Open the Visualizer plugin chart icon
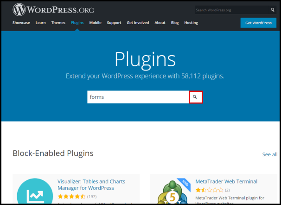This screenshot has height=205, width=281. 35,191
